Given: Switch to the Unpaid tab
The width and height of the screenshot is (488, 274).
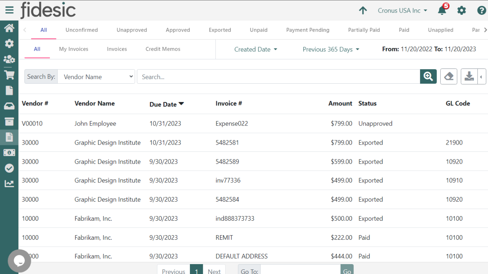Looking at the screenshot, I should pyautogui.click(x=258, y=30).
